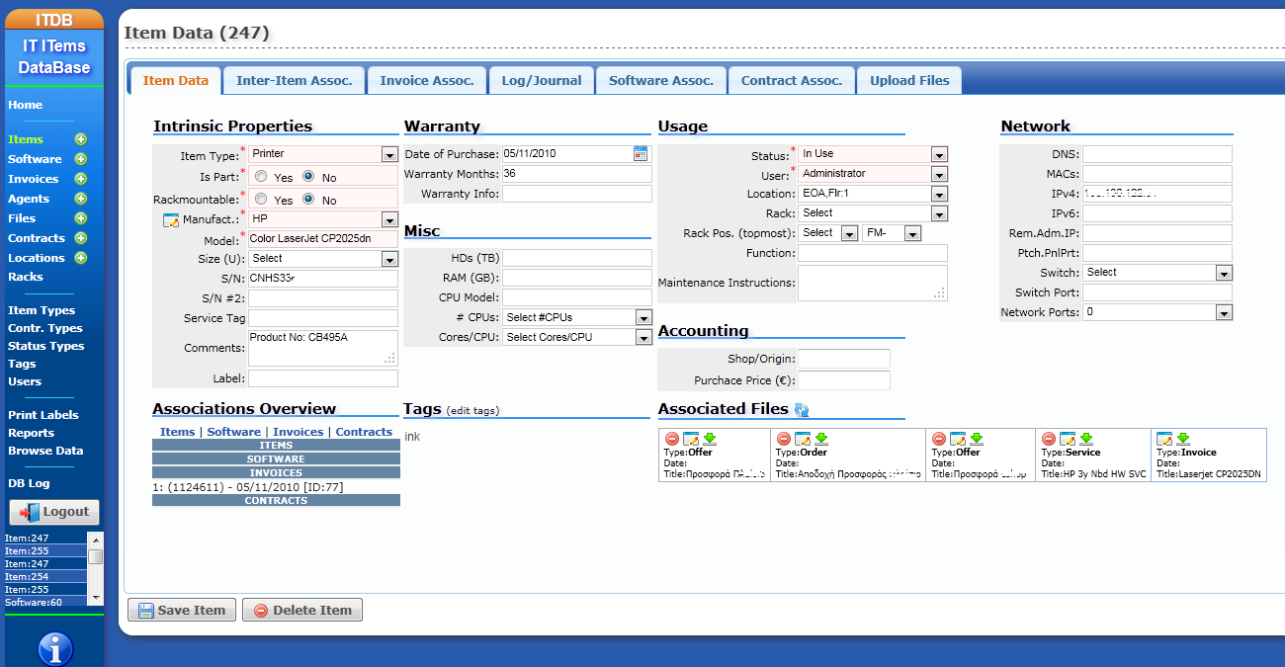Download the Service associated file
The height and width of the screenshot is (667, 1285).
click(1085, 439)
